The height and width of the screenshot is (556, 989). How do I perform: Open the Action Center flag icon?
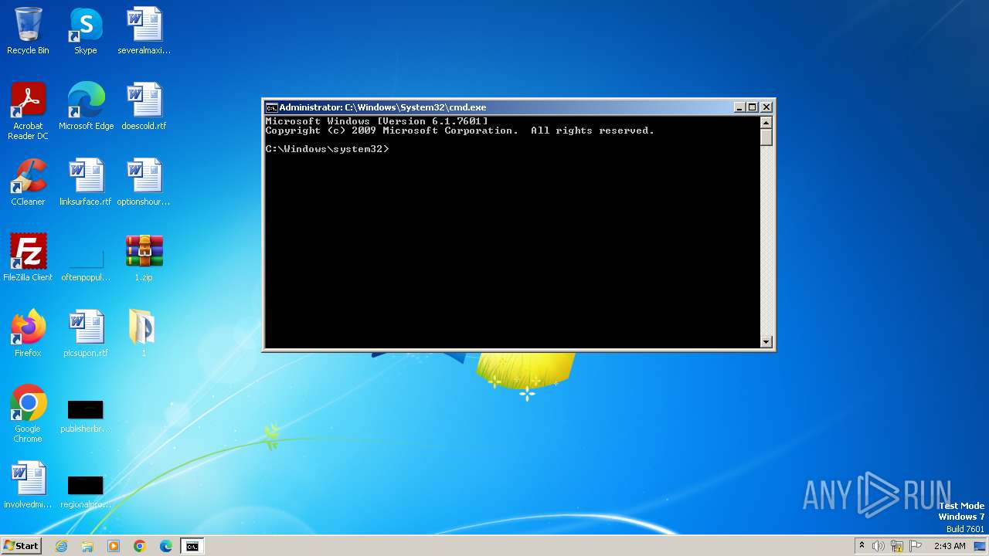click(916, 546)
